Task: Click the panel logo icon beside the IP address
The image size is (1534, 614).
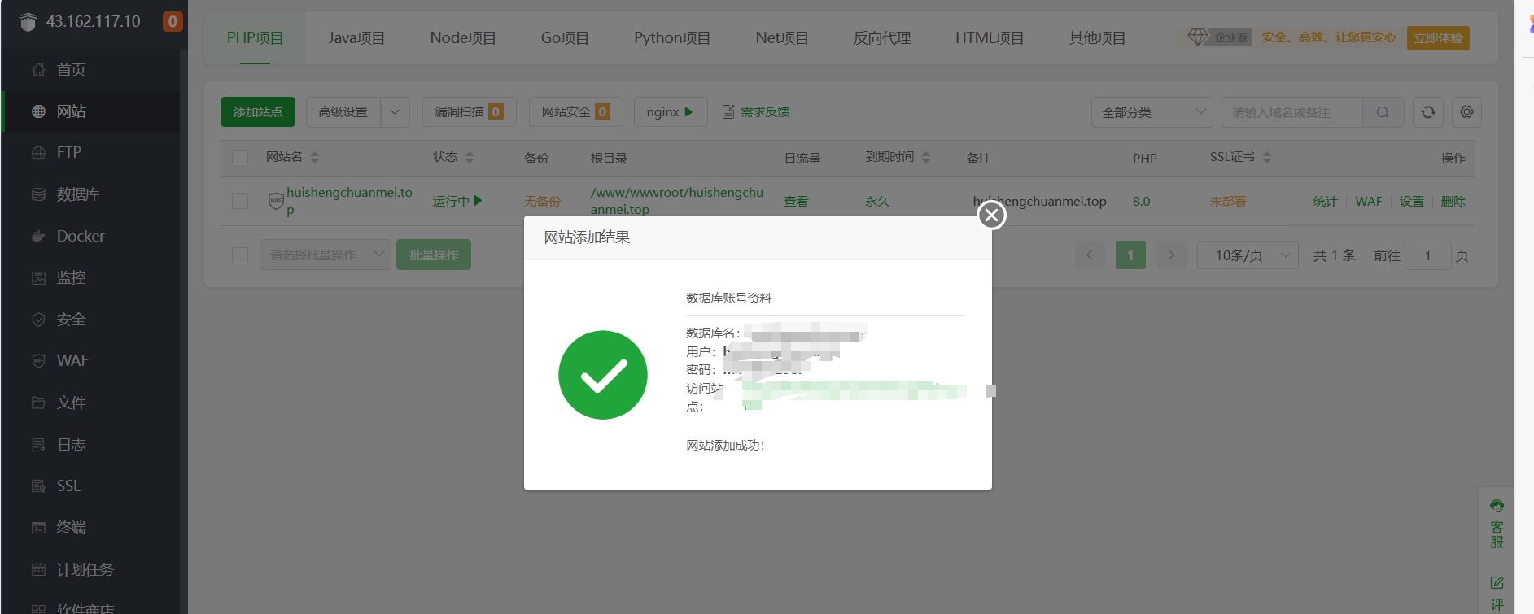Action: (28, 22)
